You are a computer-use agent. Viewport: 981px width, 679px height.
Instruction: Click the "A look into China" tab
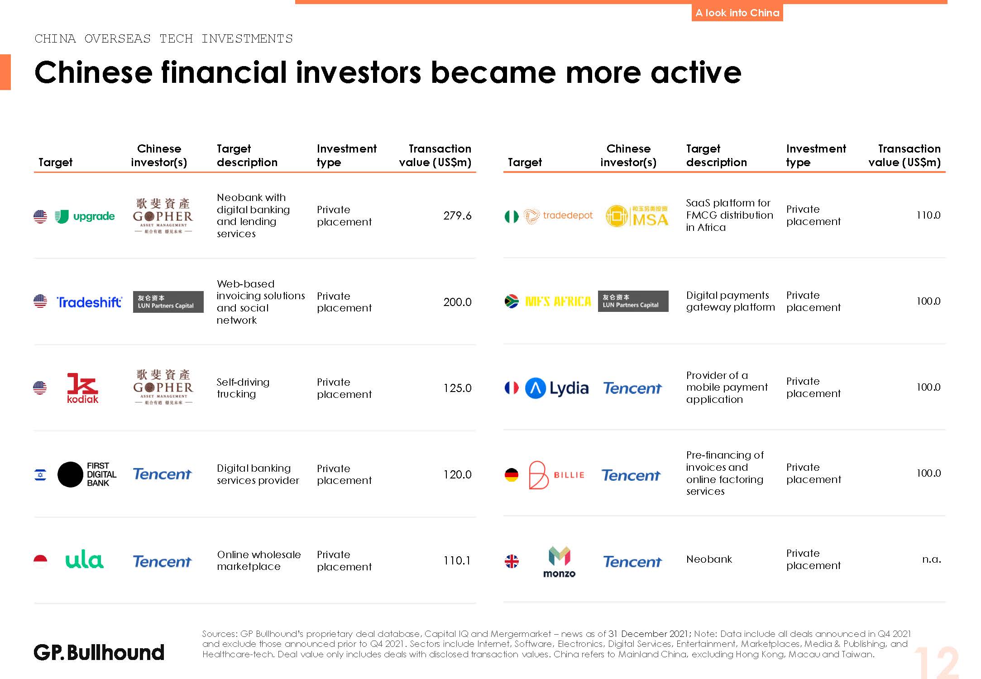point(737,13)
